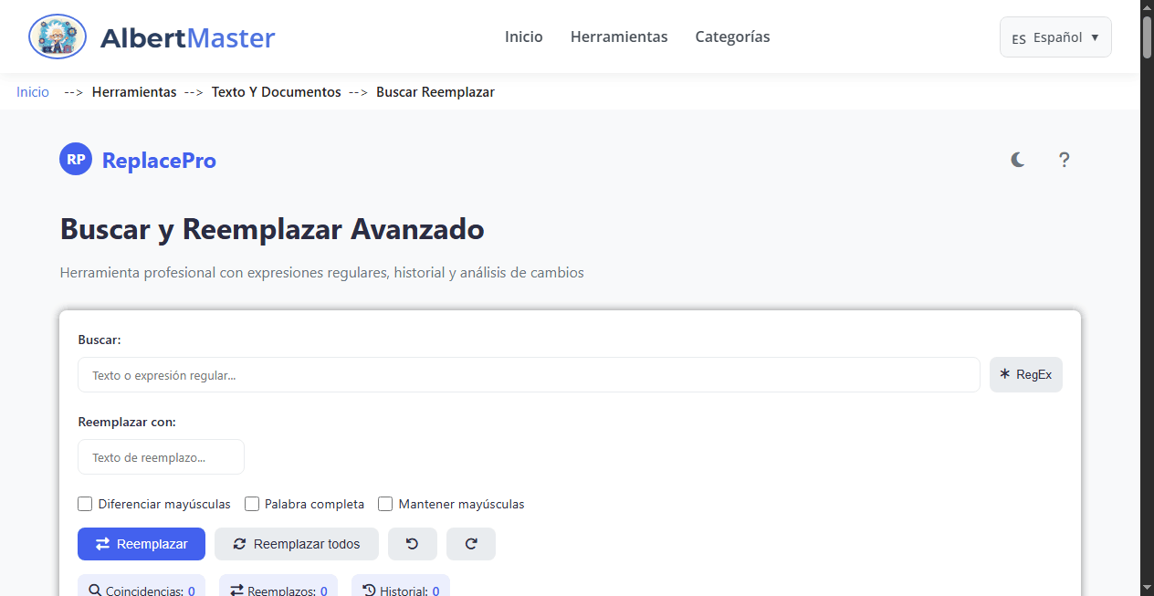The image size is (1154, 596).
Task: Click the AlbertMaster avatar logo
Action: click(57, 37)
